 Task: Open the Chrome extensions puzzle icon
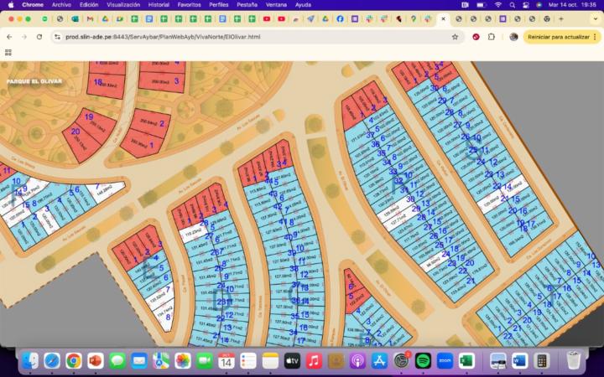492,37
